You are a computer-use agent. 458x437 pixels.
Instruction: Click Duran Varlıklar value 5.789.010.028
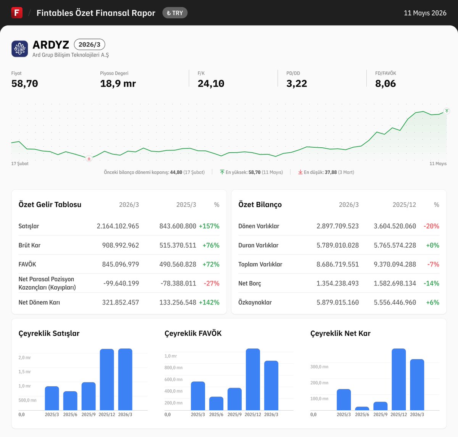point(338,245)
